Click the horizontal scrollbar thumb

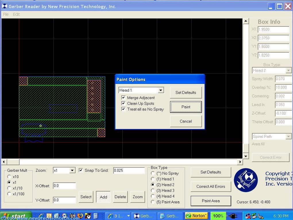coord(13,162)
